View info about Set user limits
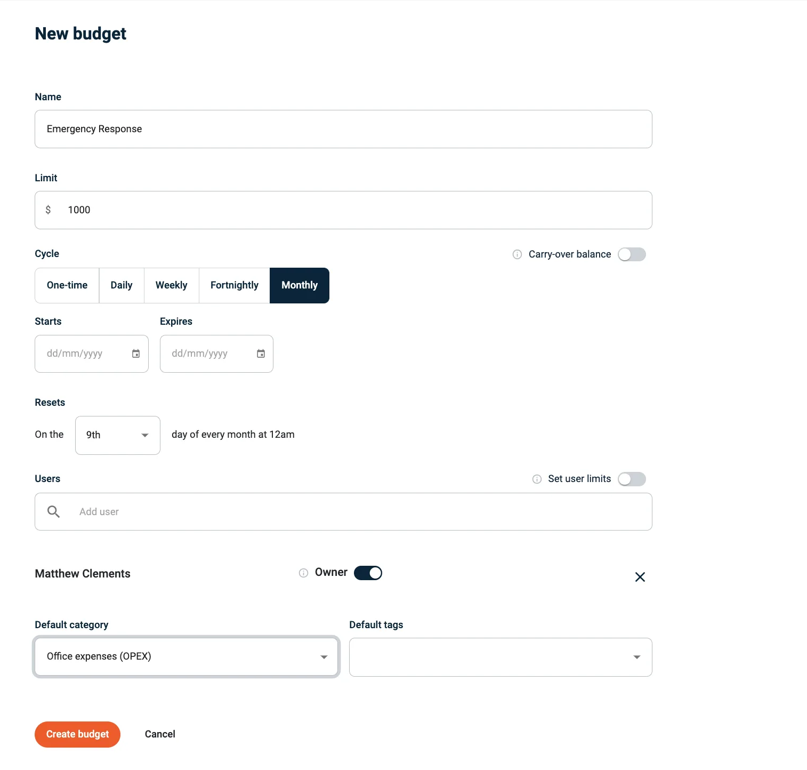This screenshot has height=770, width=807. coord(536,479)
